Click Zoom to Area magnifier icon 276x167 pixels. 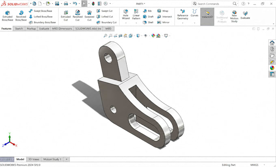(110, 36)
